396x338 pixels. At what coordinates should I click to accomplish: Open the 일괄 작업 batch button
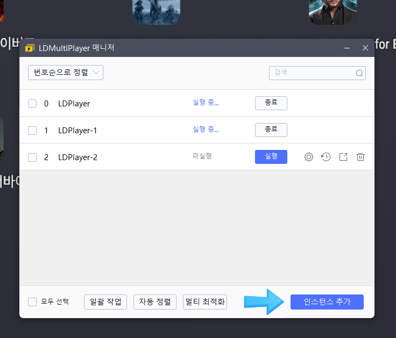(x=105, y=301)
